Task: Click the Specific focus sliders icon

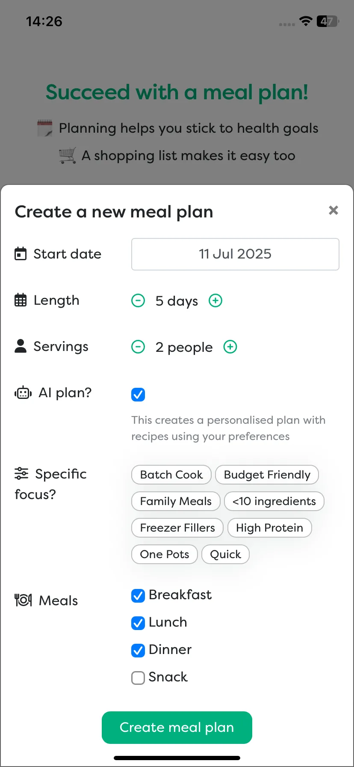Action: tap(21, 473)
